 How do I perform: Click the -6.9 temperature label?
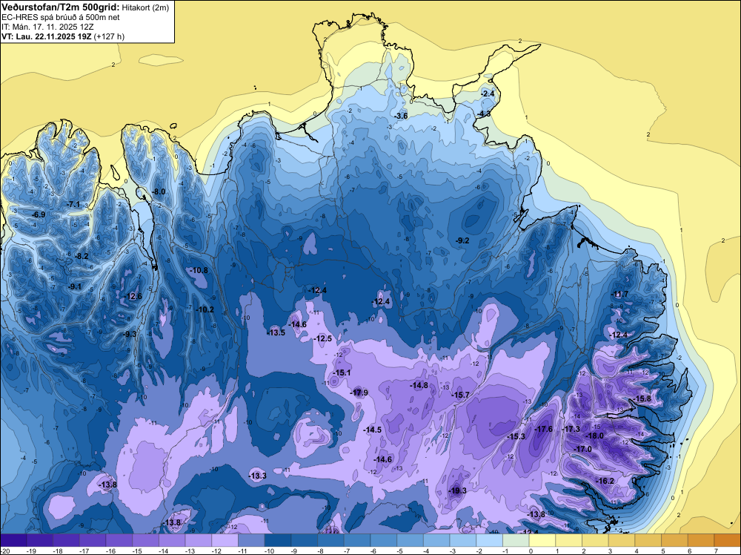coord(39,215)
